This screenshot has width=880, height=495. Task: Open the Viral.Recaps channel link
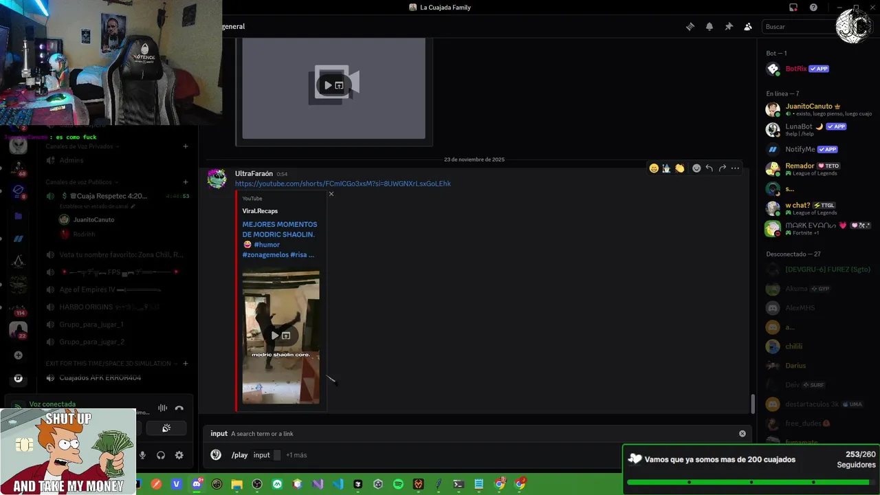(x=260, y=211)
